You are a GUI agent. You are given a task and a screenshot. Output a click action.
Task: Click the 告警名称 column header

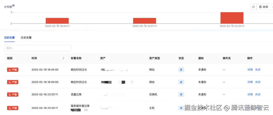tap(76, 58)
